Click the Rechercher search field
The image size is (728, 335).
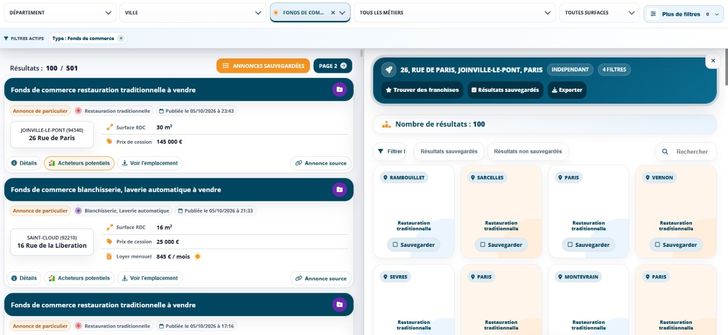686,152
